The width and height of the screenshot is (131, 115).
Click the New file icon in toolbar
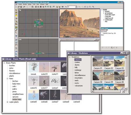(16, 7)
